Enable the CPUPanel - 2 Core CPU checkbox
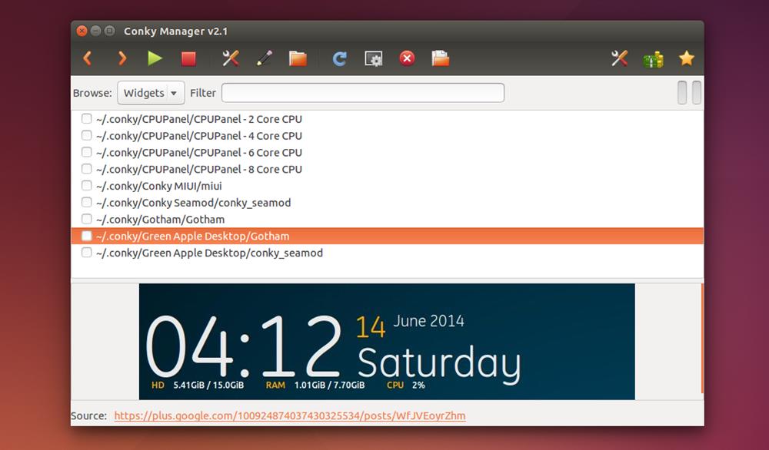Image resolution: width=769 pixels, height=450 pixels. coord(87,119)
